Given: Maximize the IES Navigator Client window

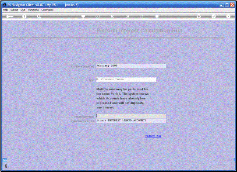Looking at the screenshot, I should (x=227, y=5).
